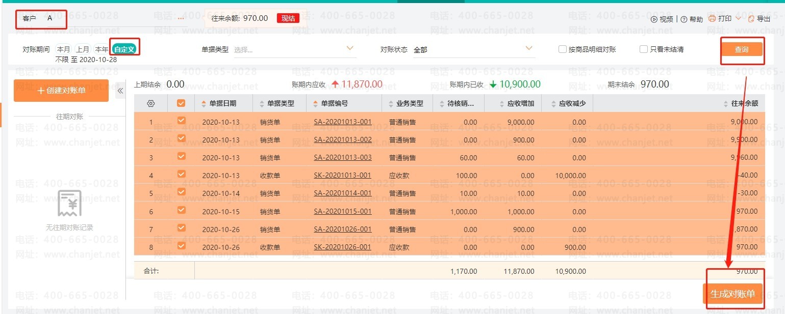The image size is (785, 314).
Task: Click 账期内应收 amount 11,870.00
Action: pos(362,84)
